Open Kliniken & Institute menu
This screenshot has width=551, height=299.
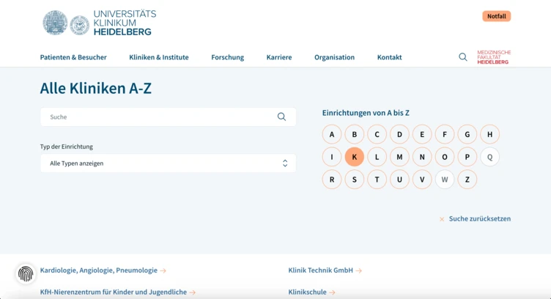coord(159,57)
